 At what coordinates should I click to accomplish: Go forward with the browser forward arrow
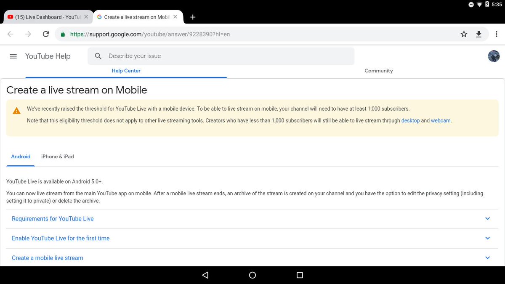[x=28, y=34]
